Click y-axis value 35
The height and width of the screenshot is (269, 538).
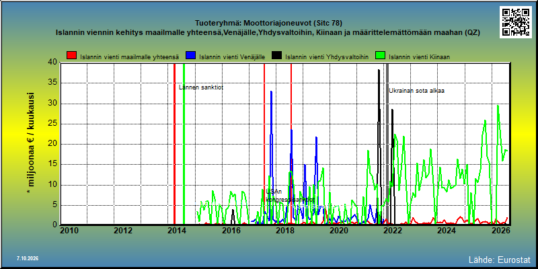[x=52, y=83]
